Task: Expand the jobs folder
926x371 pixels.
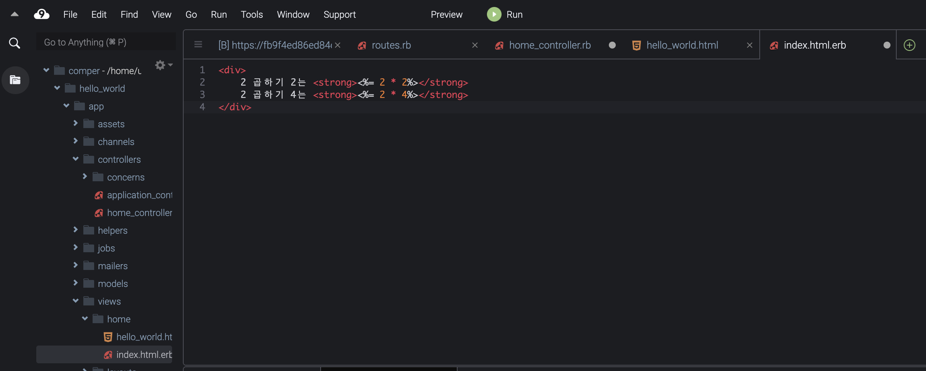Action: 76,248
